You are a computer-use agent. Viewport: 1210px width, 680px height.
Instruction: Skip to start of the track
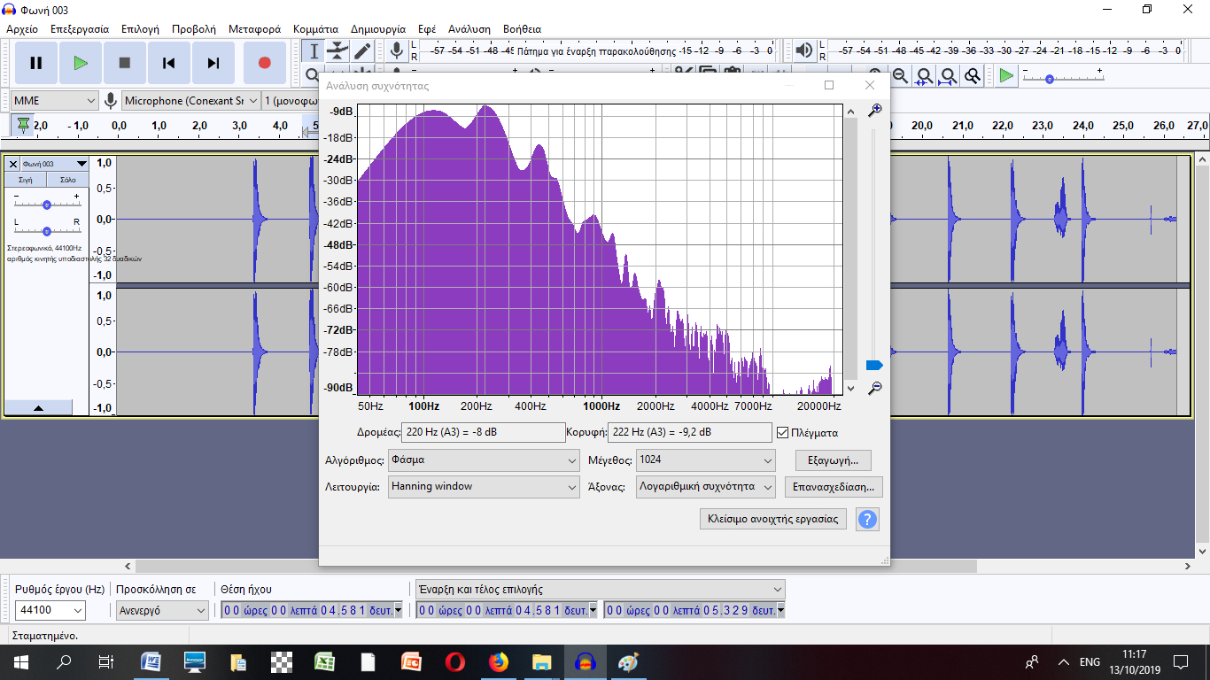pos(169,63)
